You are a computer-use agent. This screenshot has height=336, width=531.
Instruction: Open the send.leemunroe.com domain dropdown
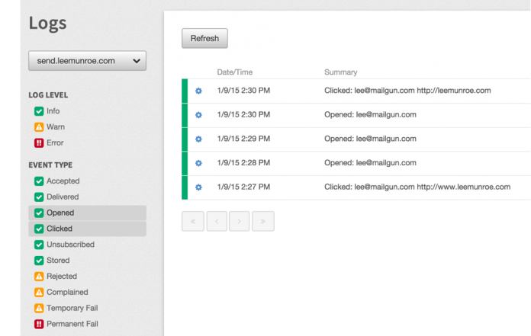tap(87, 61)
